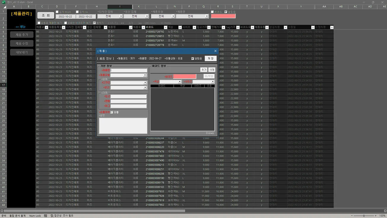Click the 제품명 text field in dialog
The image size is (387, 218).
click(129, 70)
